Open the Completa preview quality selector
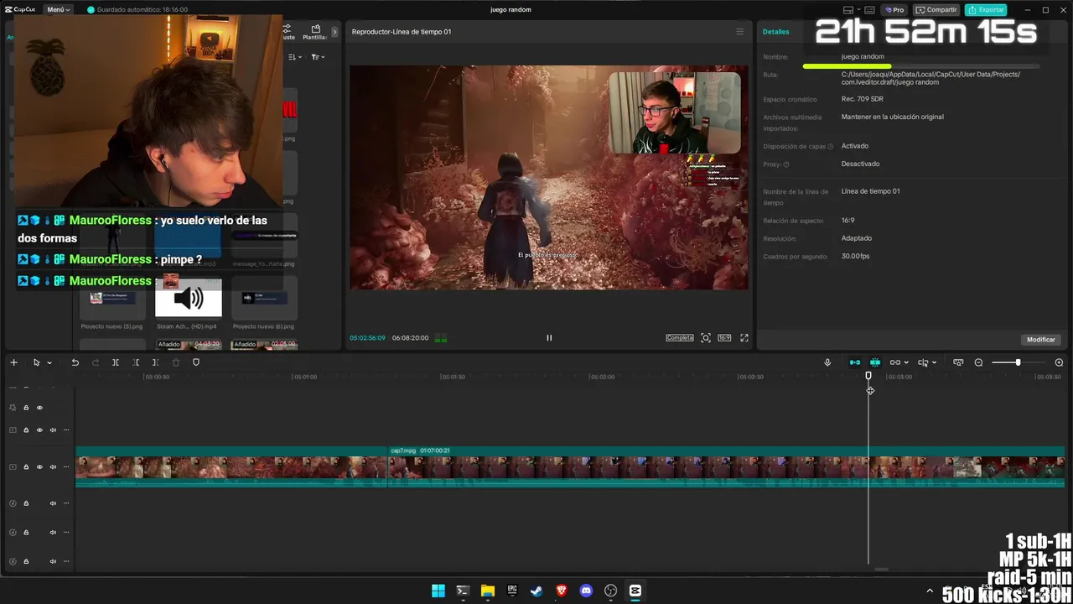Screen dimensions: 1073x604 coord(680,338)
